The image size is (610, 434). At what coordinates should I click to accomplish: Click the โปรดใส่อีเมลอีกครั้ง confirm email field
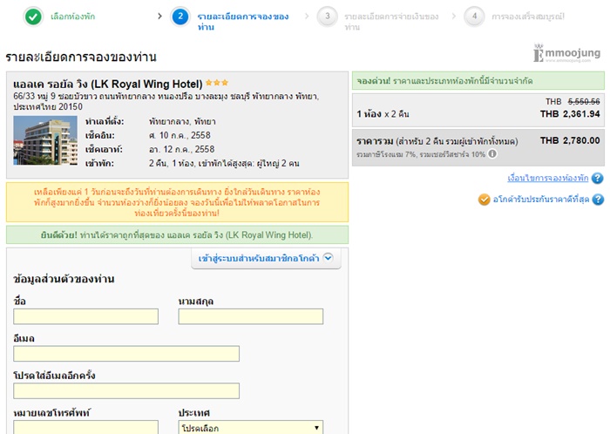tap(126, 390)
